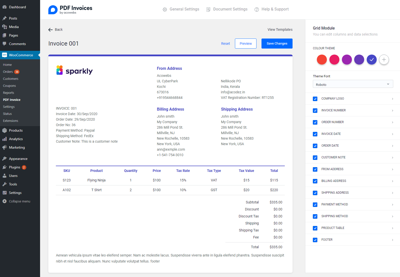Expand Payment Method settings chevron

(x=392, y=205)
